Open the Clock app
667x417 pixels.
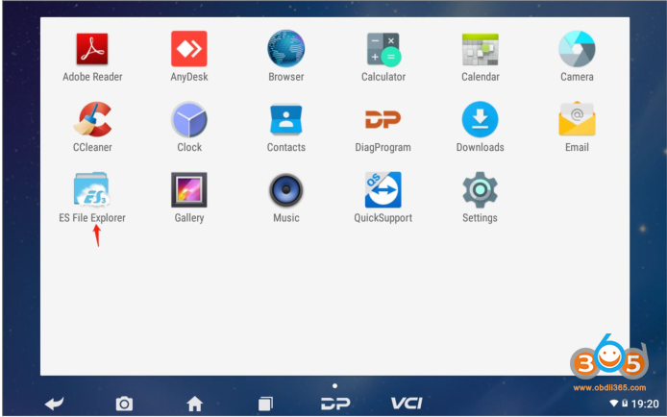click(x=189, y=119)
